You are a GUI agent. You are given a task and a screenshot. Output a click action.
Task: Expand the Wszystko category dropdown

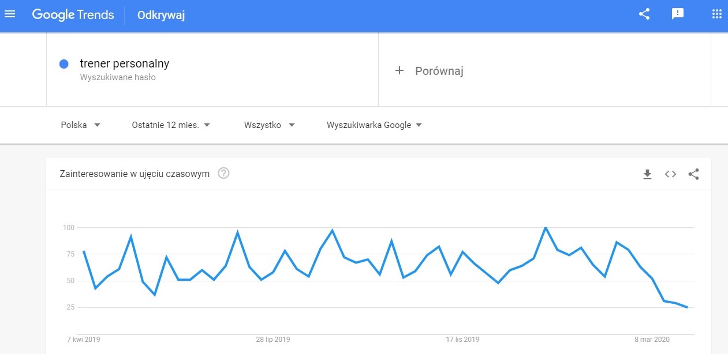(270, 125)
